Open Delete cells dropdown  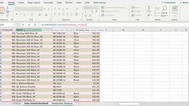[x=137, y=11]
